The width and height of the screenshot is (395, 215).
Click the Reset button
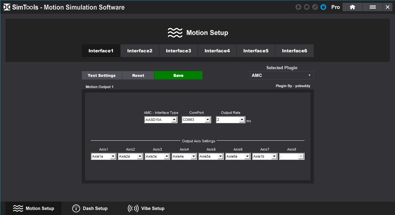pos(138,75)
